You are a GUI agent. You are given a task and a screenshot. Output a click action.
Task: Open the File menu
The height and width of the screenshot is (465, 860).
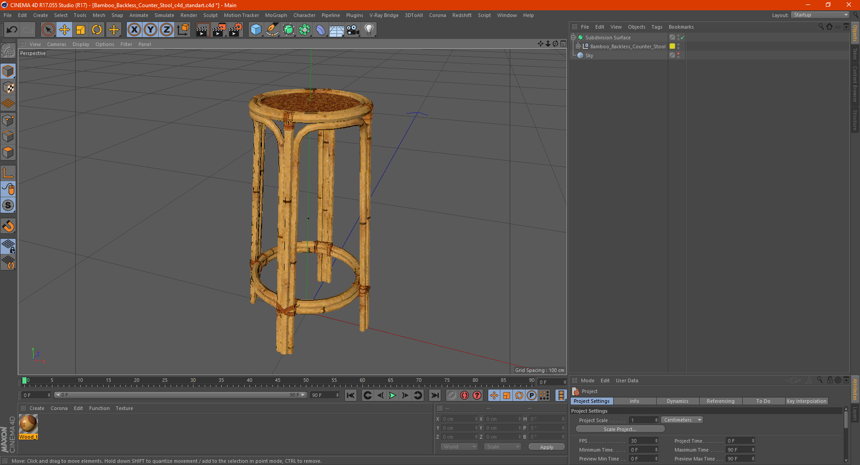pos(8,15)
